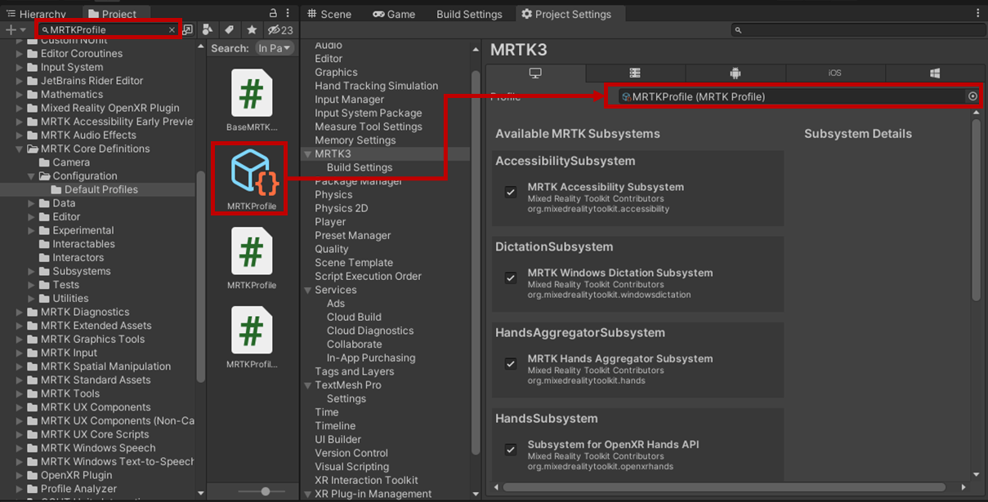Open Script Execution Order settings
Viewport: 988px width, 502px height.
pyautogui.click(x=369, y=276)
